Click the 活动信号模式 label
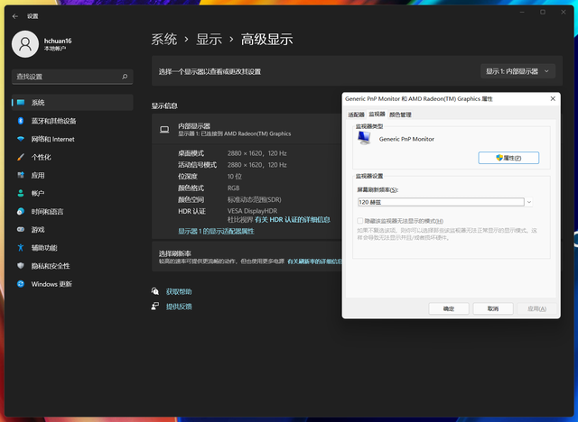 (197, 165)
